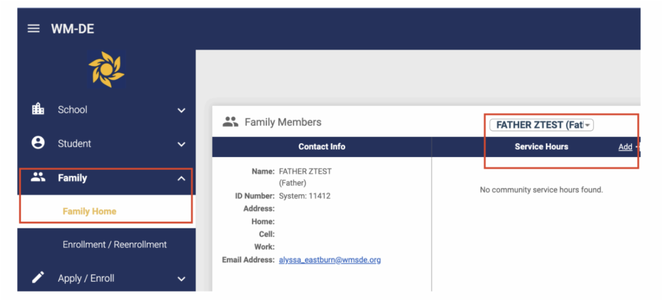Expand the Student menu chevron
Image resolution: width=663 pixels, height=301 pixels.
tap(181, 144)
